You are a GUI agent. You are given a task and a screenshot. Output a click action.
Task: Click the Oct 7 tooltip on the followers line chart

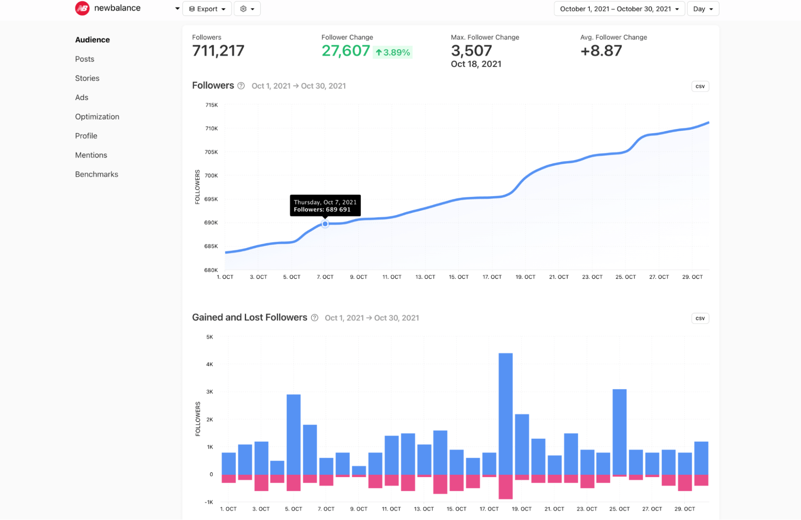(325, 205)
